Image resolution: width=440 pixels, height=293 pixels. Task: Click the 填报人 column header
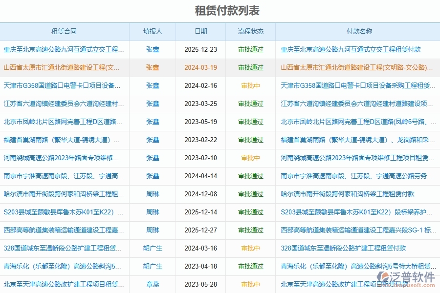pyautogui.click(x=153, y=31)
